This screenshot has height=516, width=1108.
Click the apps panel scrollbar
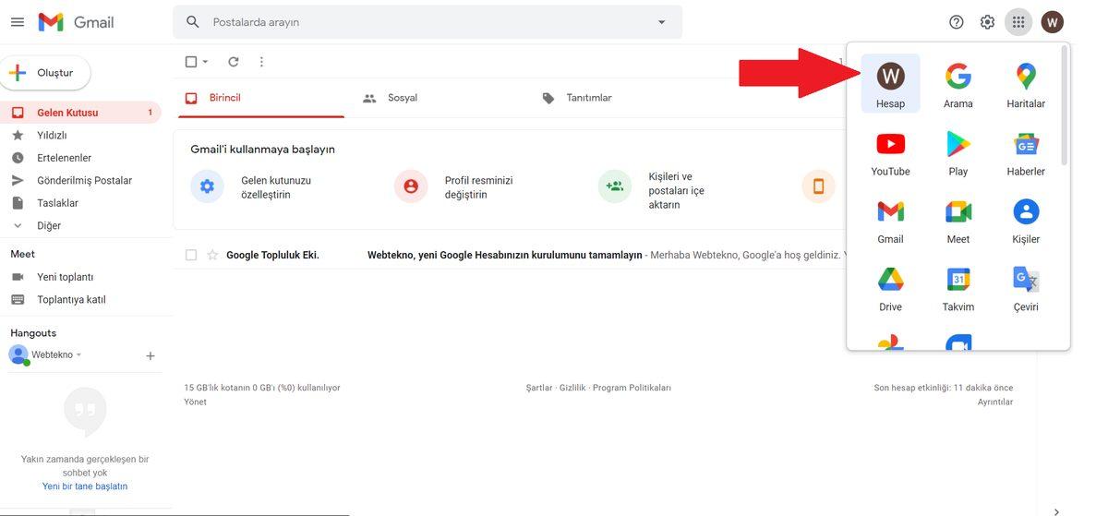pyautogui.click(x=1065, y=106)
